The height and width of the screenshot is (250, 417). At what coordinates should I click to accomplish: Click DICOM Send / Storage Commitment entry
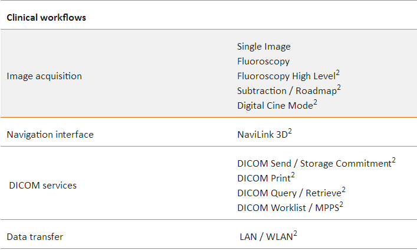point(314,164)
